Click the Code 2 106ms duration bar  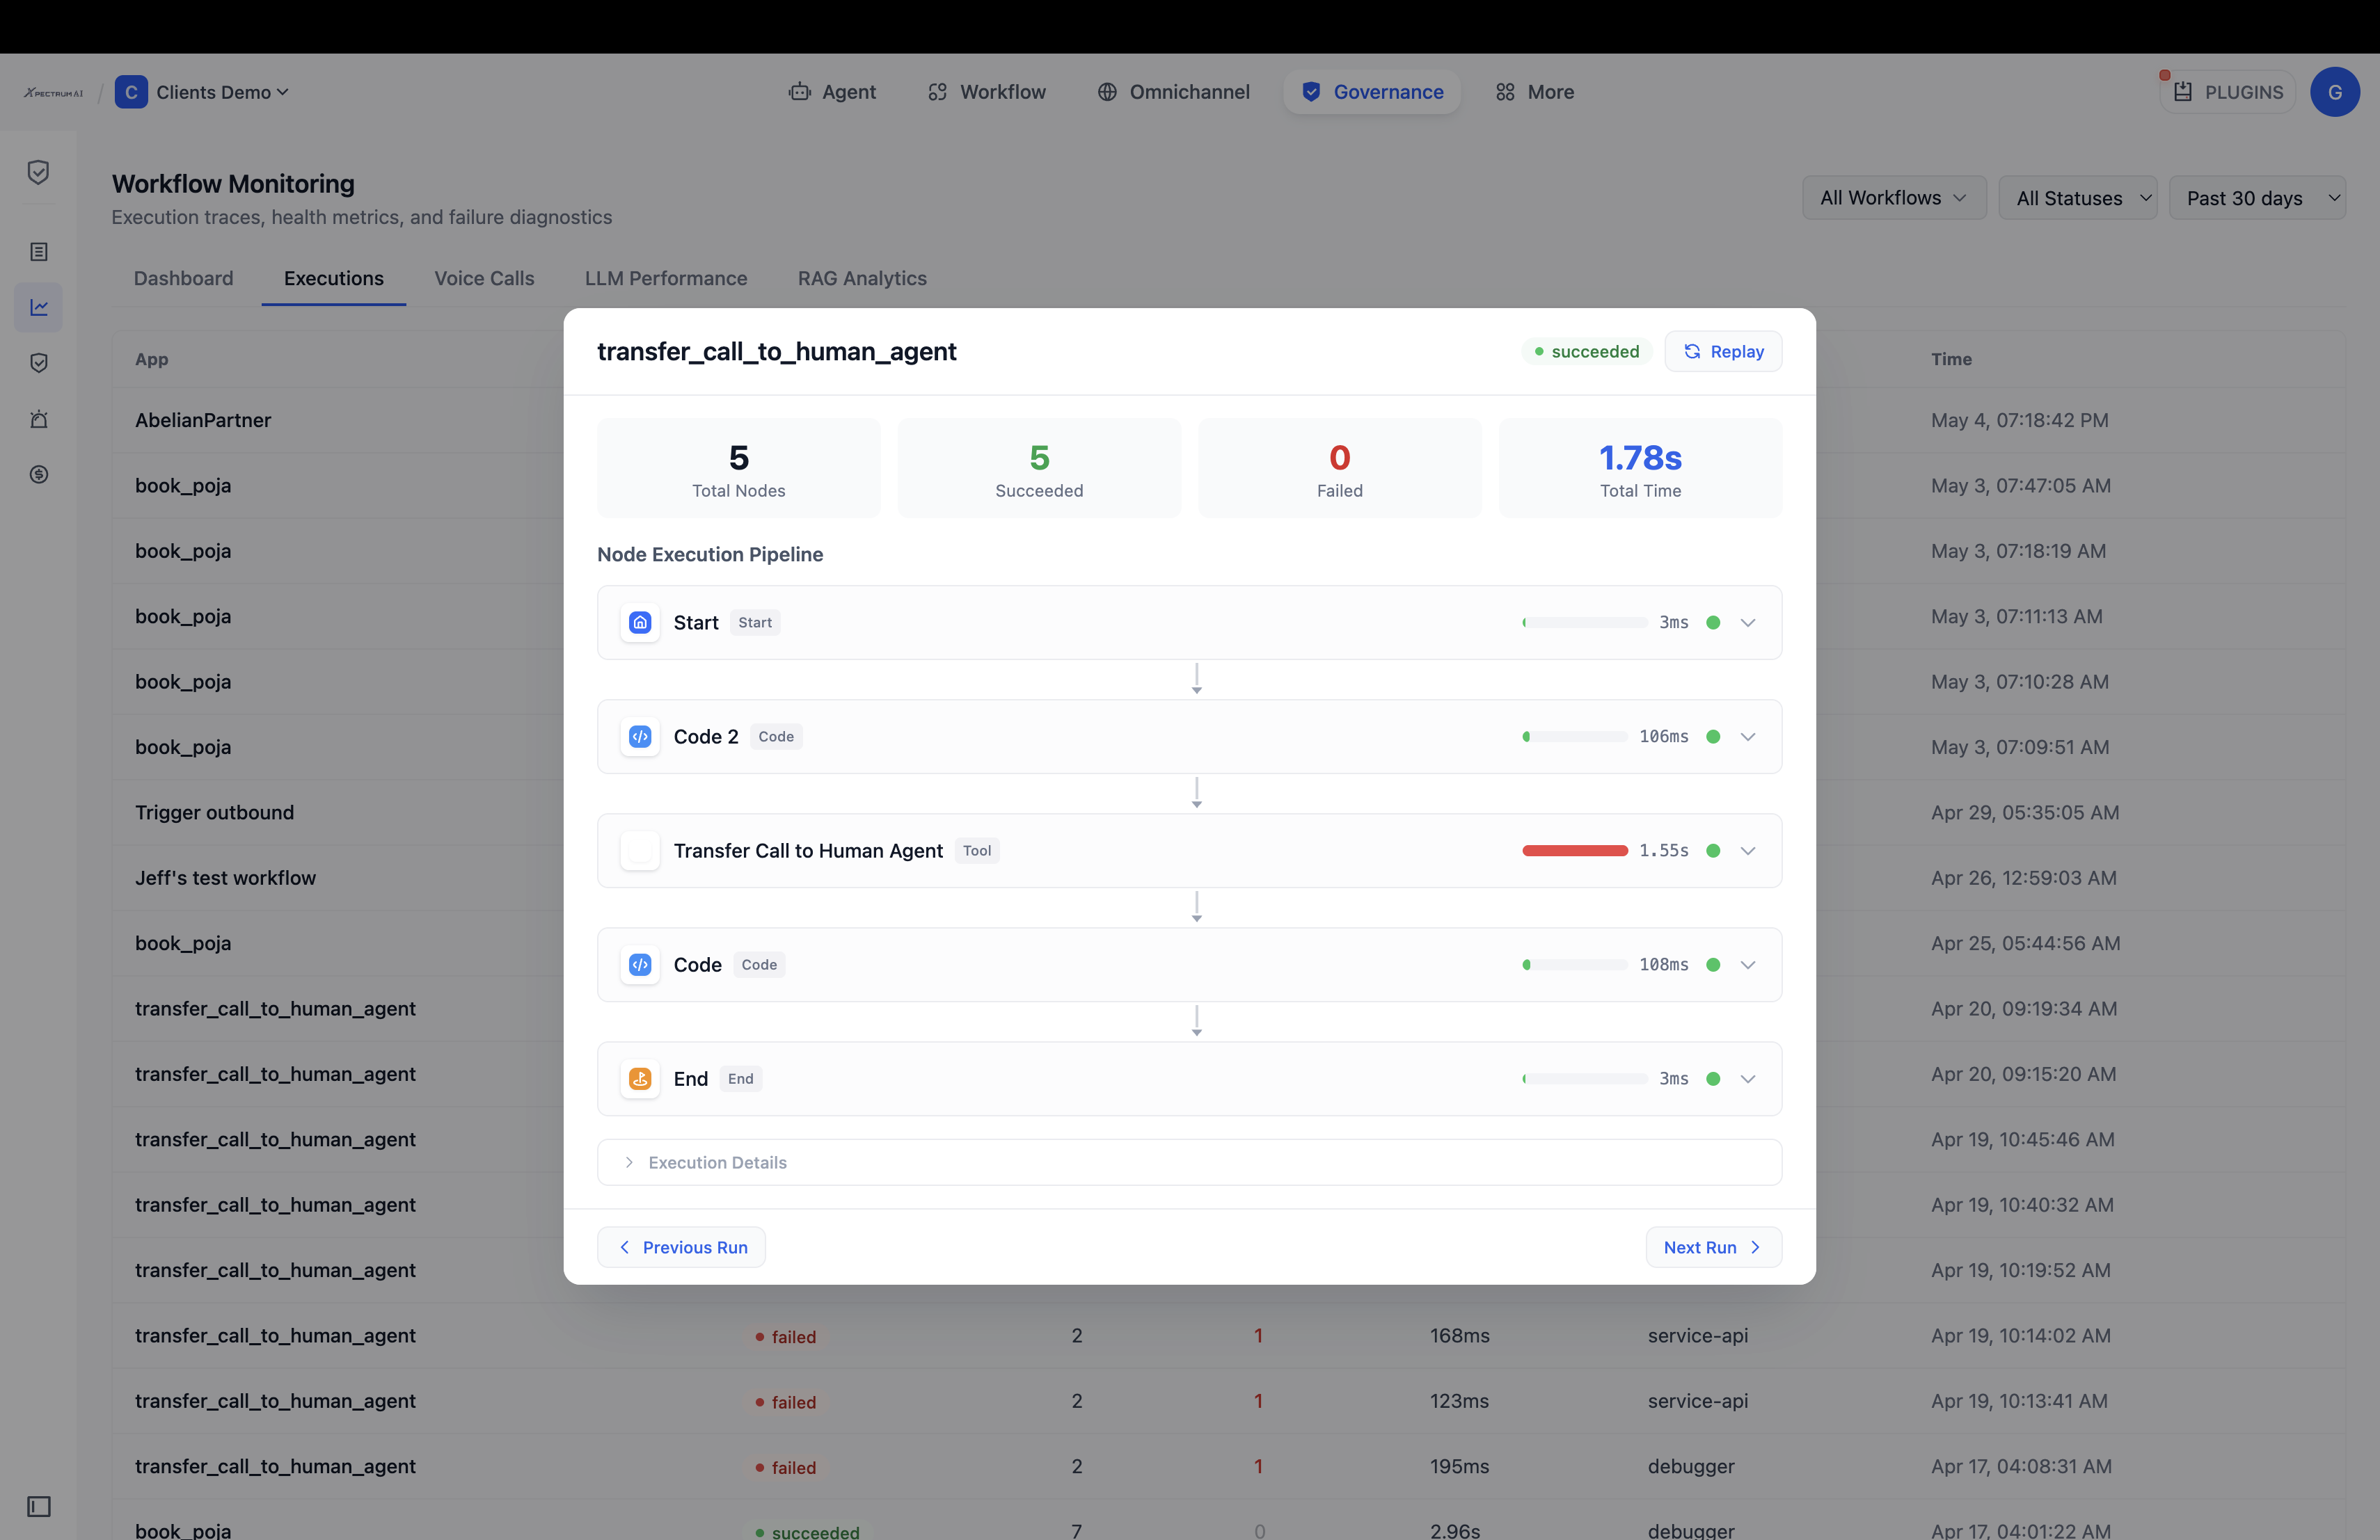[1575, 737]
